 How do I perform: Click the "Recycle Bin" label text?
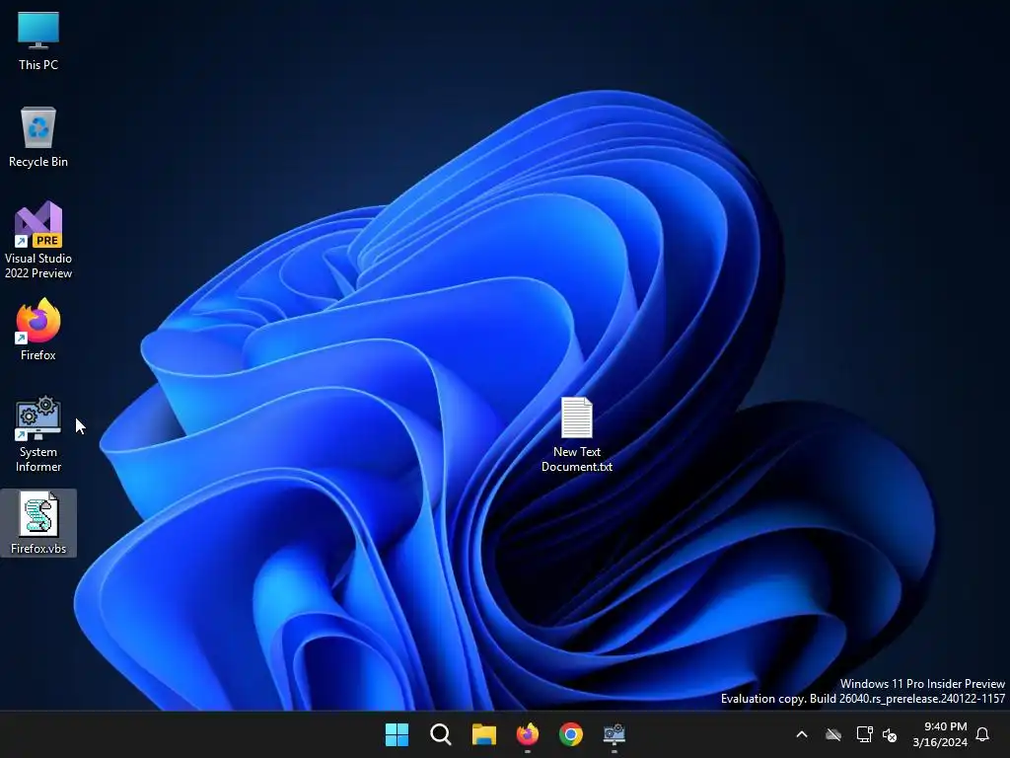pos(38,162)
